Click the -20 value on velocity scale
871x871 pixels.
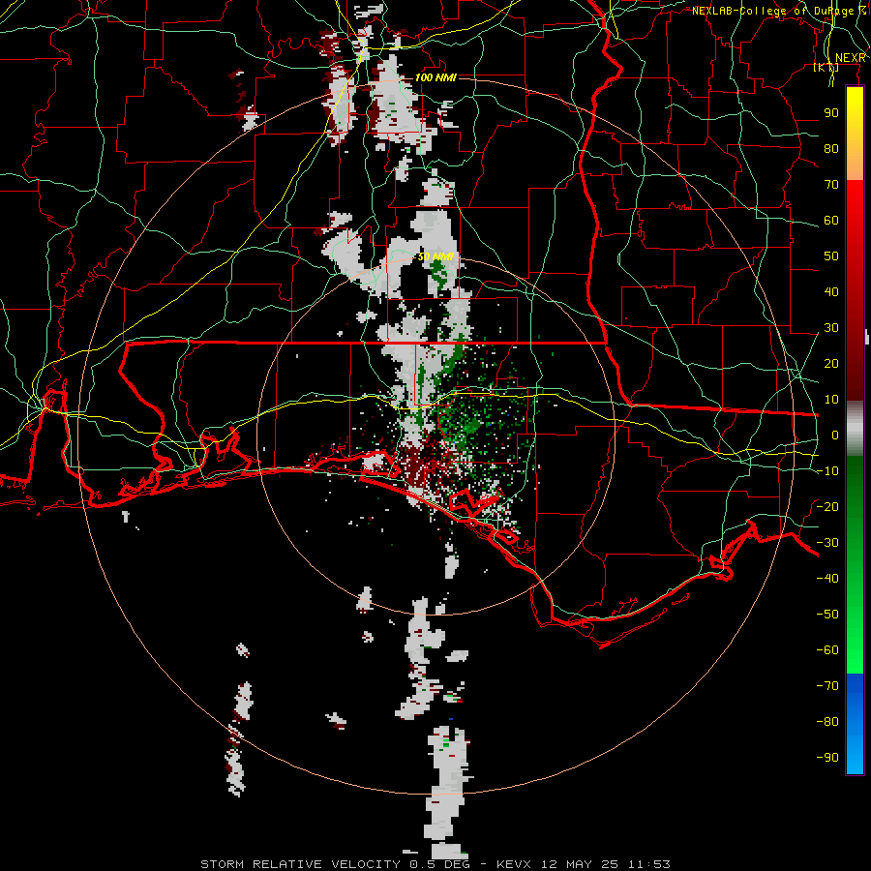827,506
